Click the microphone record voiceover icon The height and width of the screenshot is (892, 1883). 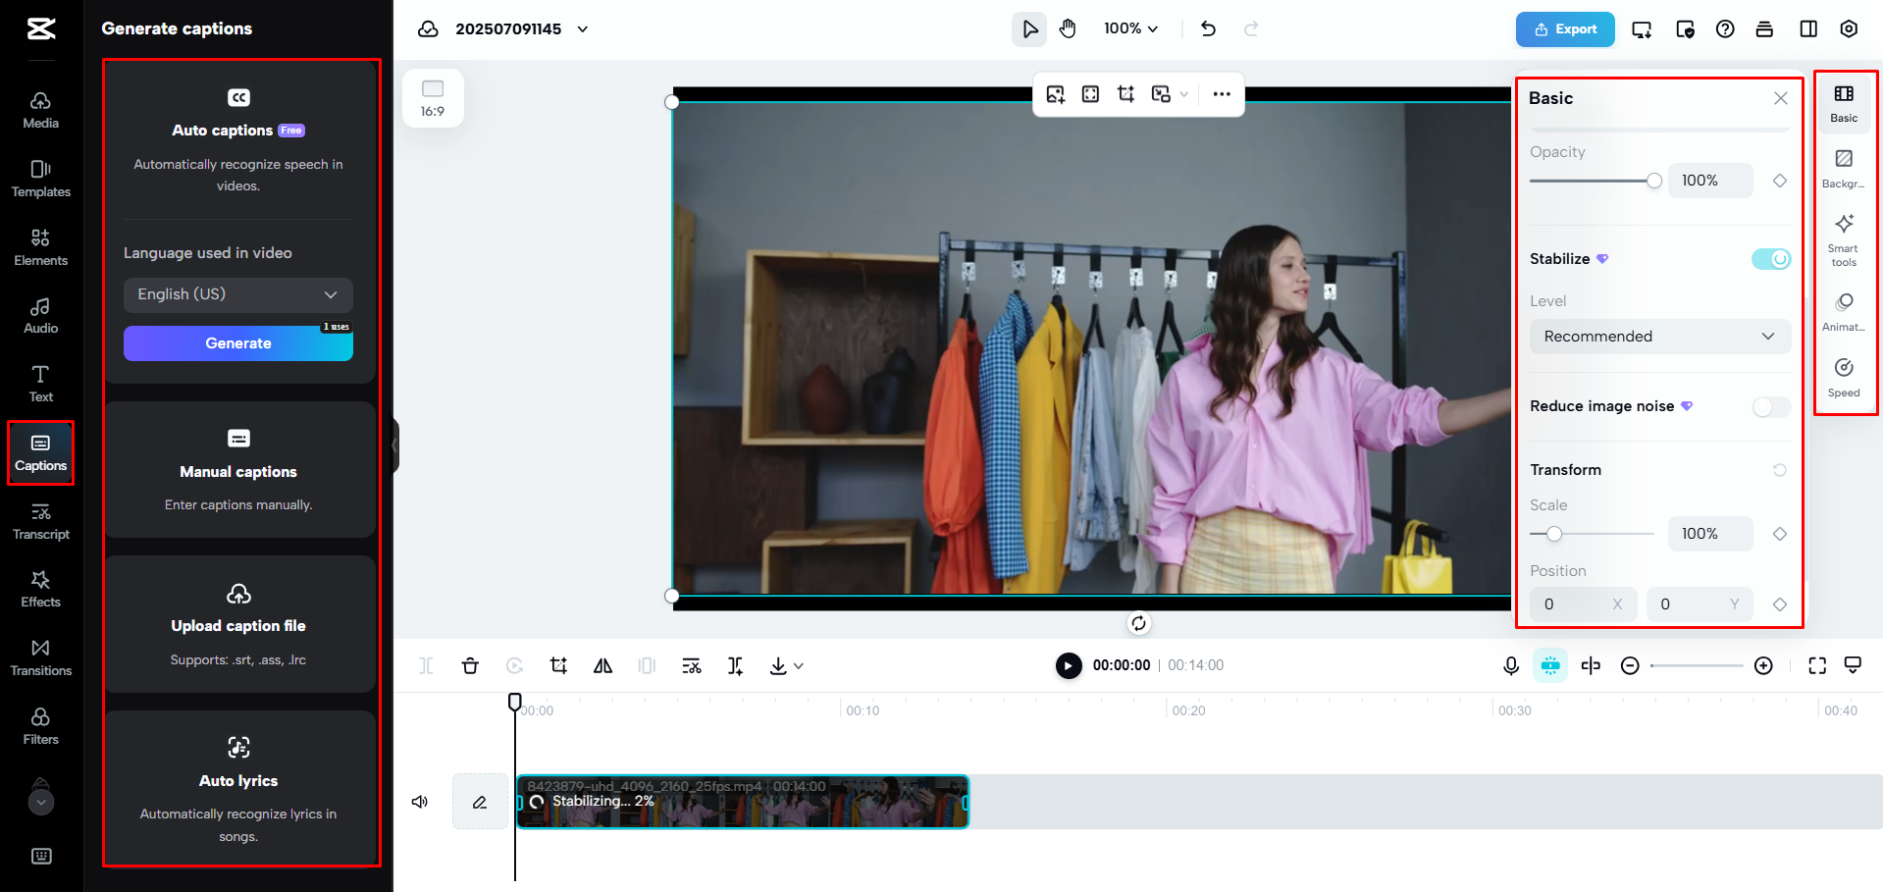[1511, 665]
